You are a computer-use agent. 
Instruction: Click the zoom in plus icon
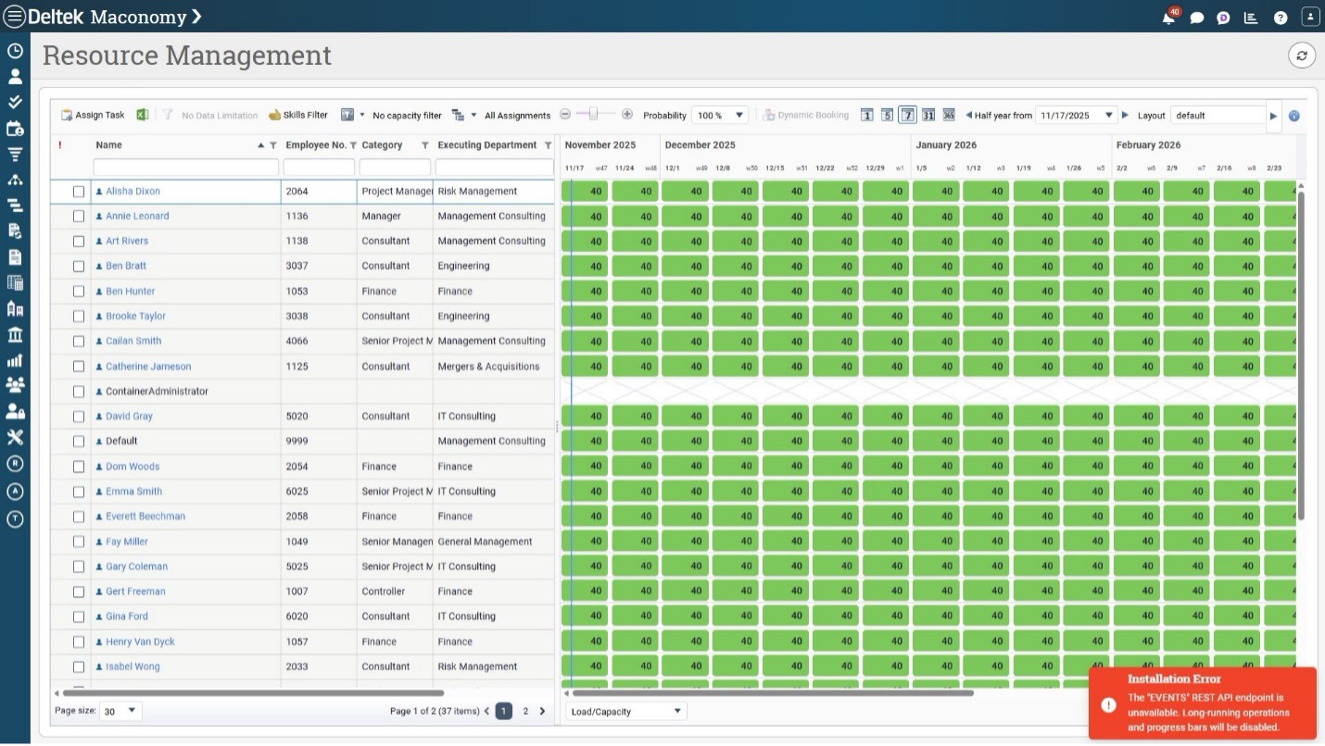click(627, 115)
